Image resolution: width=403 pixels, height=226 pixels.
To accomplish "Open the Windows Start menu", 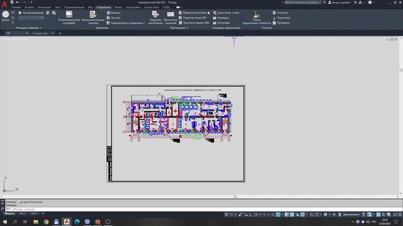I will (5, 222).
